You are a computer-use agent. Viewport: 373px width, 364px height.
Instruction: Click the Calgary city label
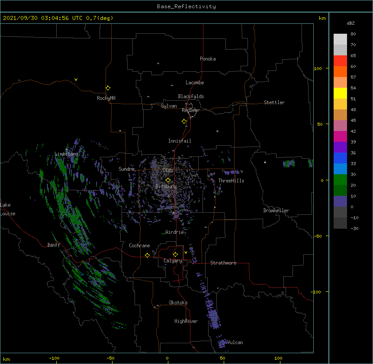173,261
